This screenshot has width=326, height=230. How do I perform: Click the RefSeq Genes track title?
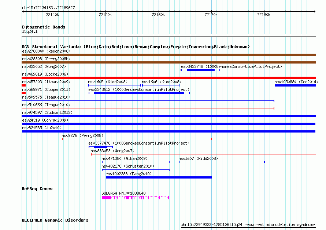pos(37,189)
